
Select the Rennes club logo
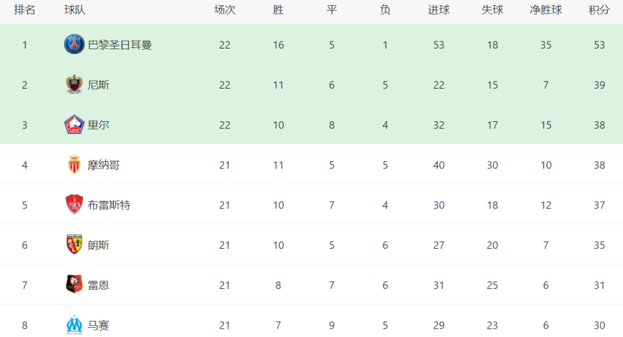click(74, 285)
